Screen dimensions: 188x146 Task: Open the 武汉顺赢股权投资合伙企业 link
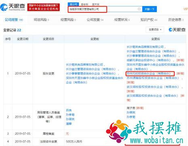(152, 96)
